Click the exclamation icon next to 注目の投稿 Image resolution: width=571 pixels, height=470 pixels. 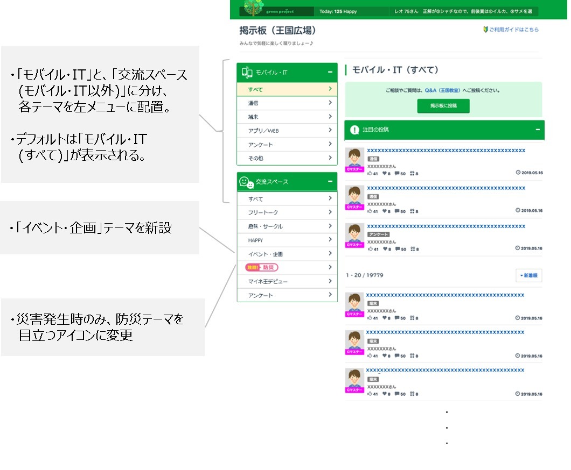pyautogui.click(x=354, y=130)
